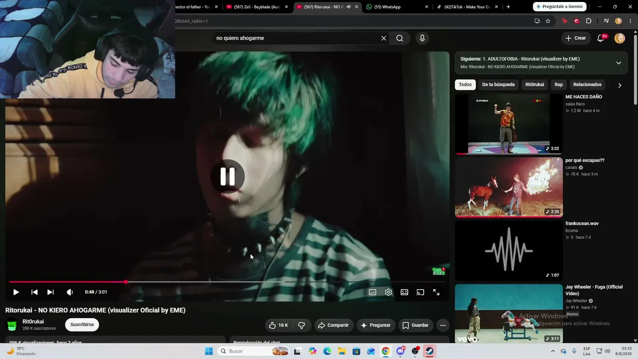Open a new browser tab
Image resolution: width=638 pixels, height=359 pixels.
click(x=508, y=7)
